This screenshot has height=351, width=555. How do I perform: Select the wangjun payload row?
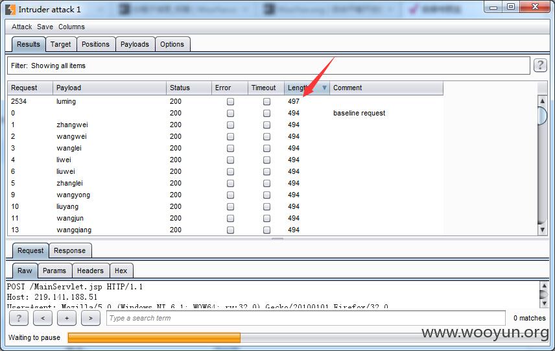coord(225,218)
